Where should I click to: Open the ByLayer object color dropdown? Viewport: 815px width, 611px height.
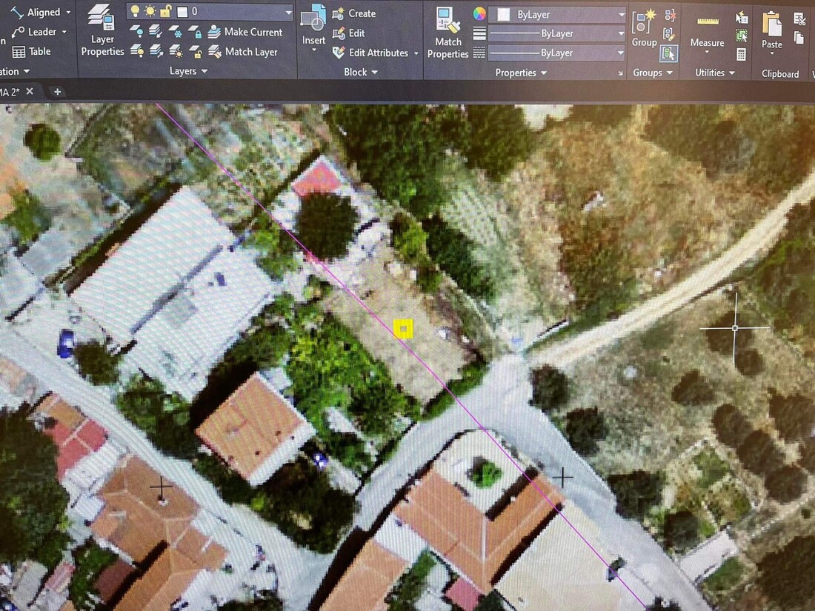click(x=621, y=14)
